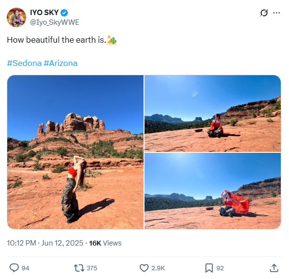Open the #Arizona hashtag
289x279 pixels.
pyautogui.click(x=61, y=63)
